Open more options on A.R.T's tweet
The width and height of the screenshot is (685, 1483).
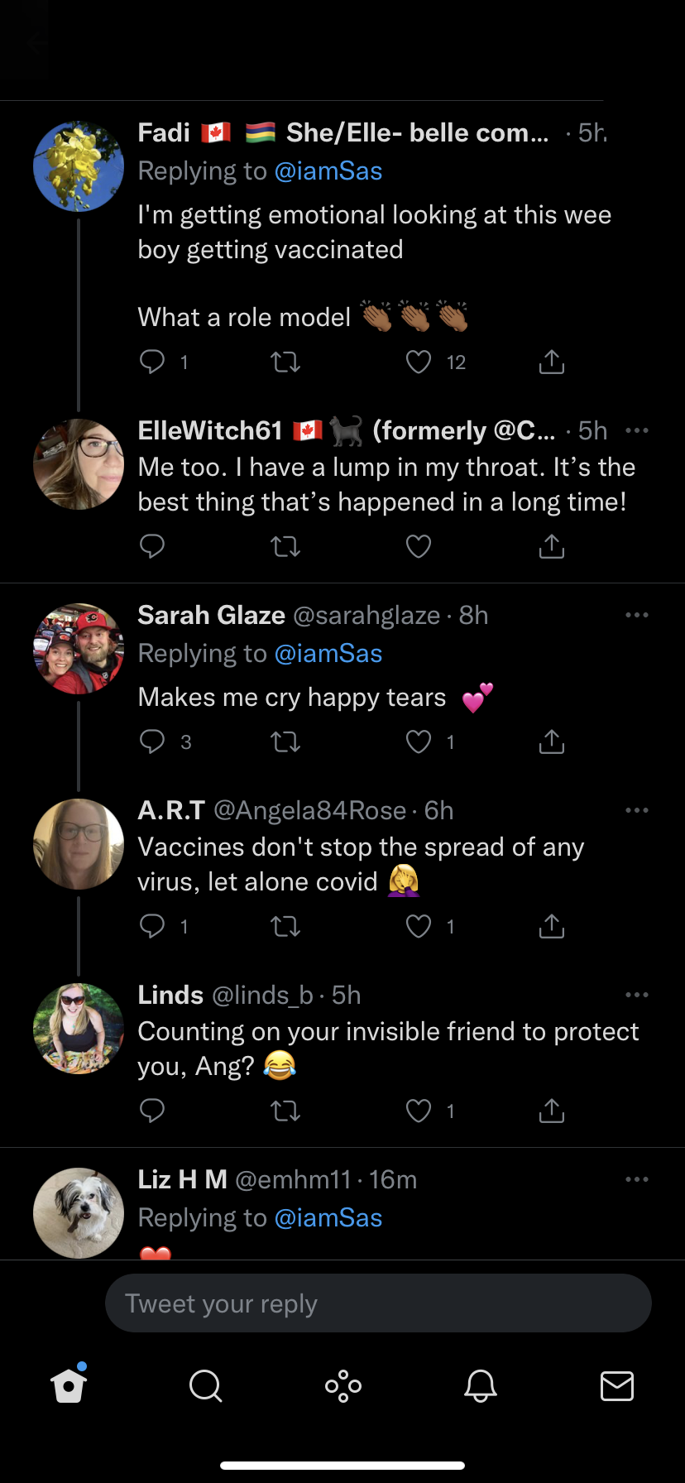click(x=637, y=810)
